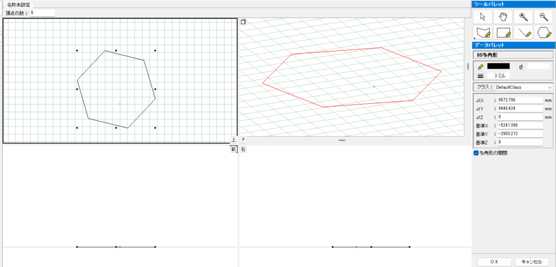This screenshot has width=556, height=267.
Task: Open the クラス DefaultClass dropdown
Action: pyautogui.click(x=523, y=87)
